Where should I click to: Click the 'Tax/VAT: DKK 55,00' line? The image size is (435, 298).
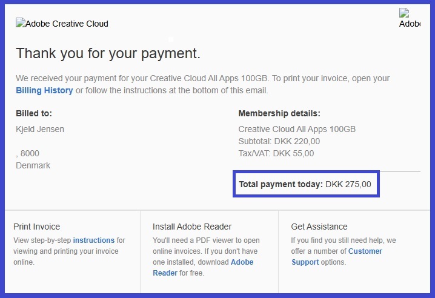(276, 153)
